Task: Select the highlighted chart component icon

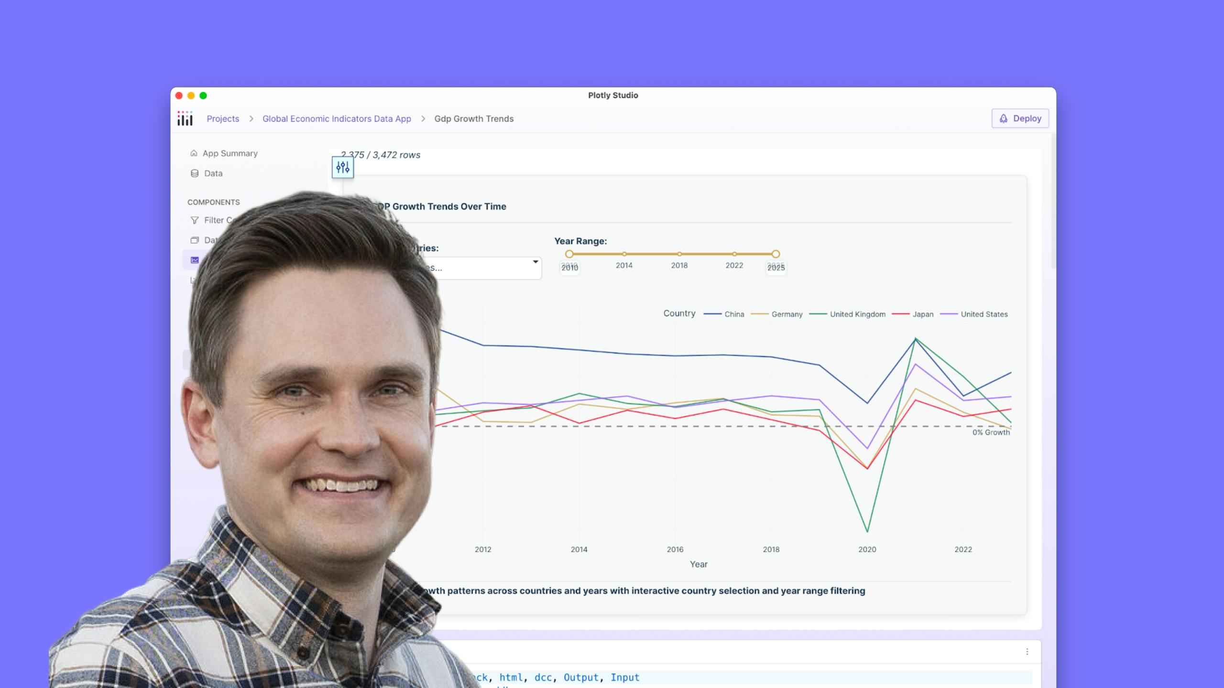Action: click(195, 260)
